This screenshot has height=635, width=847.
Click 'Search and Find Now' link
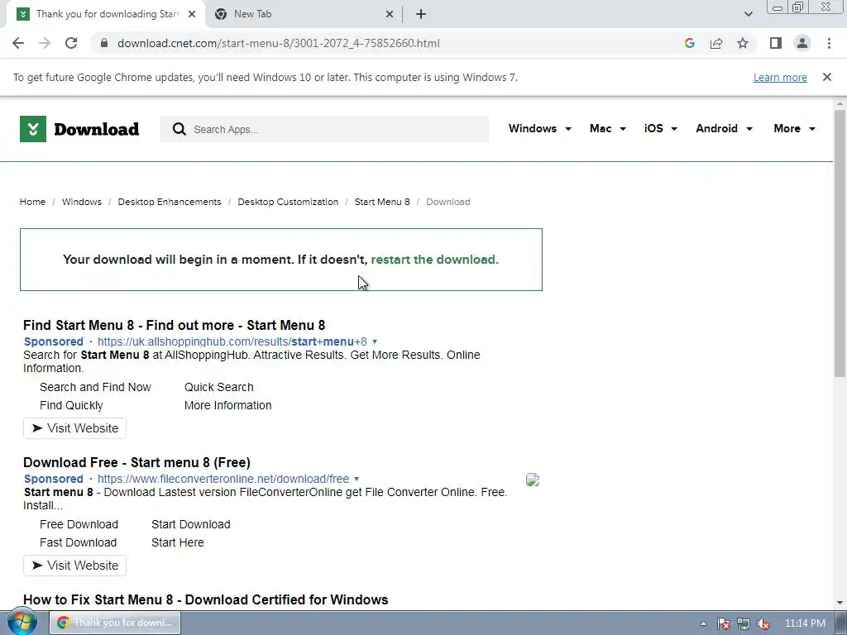[x=95, y=387]
